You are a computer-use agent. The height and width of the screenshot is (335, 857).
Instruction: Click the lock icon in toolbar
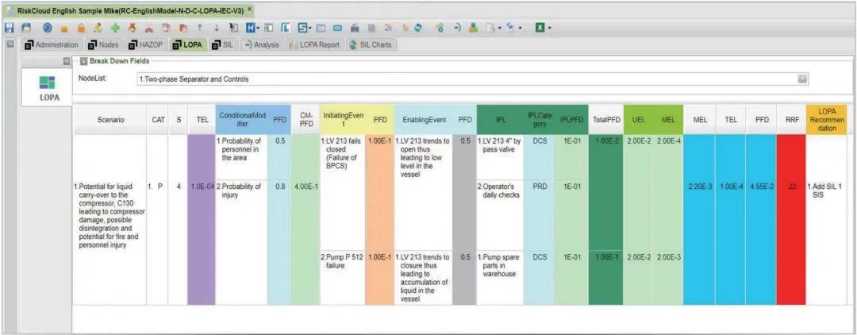coord(80,28)
